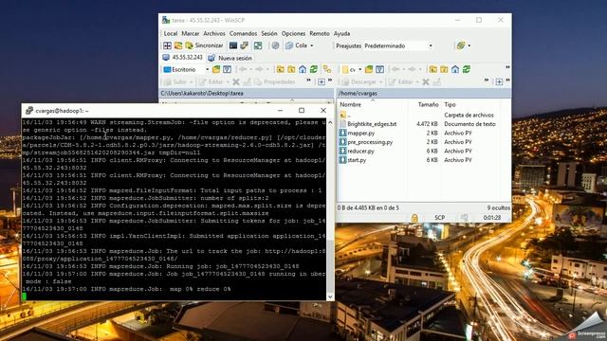Click the local directory tree toggle icon

coord(327,69)
